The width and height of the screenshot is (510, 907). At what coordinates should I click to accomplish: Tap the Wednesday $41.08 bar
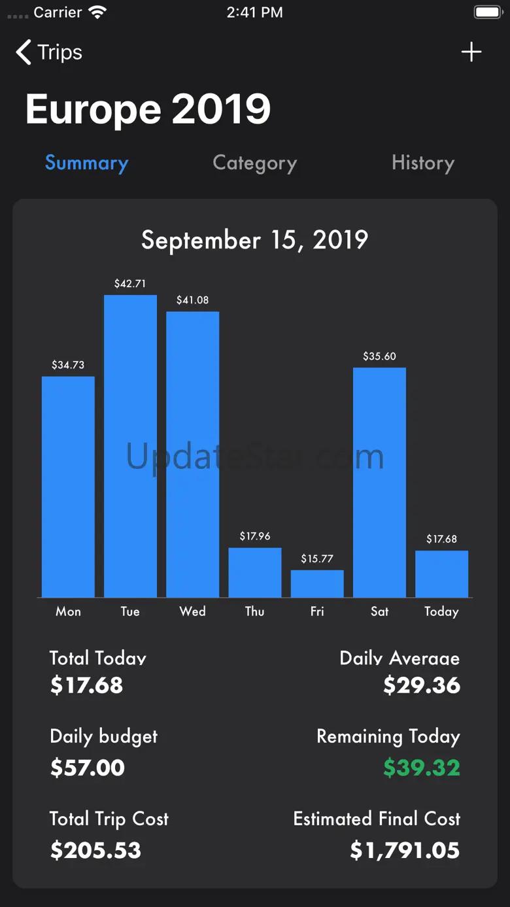[x=192, y=454]
